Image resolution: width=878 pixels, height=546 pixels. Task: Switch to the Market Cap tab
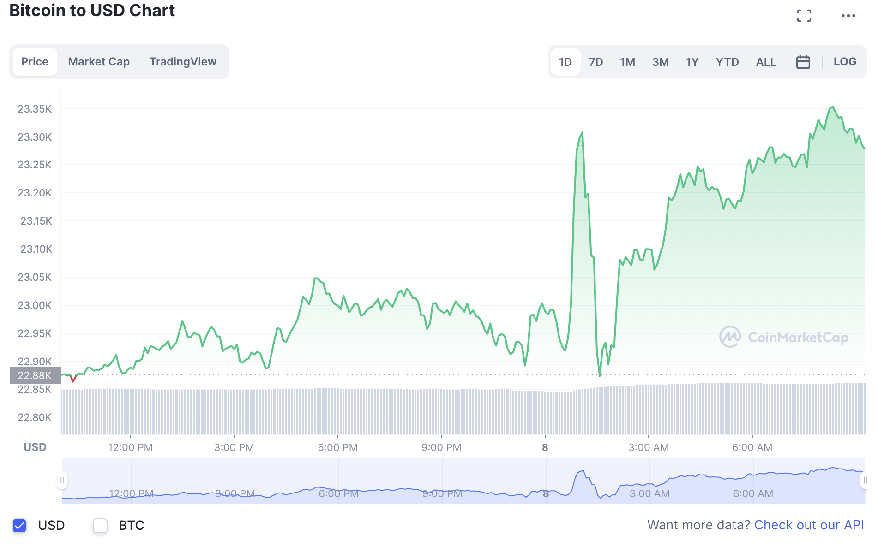pos(99,62)
